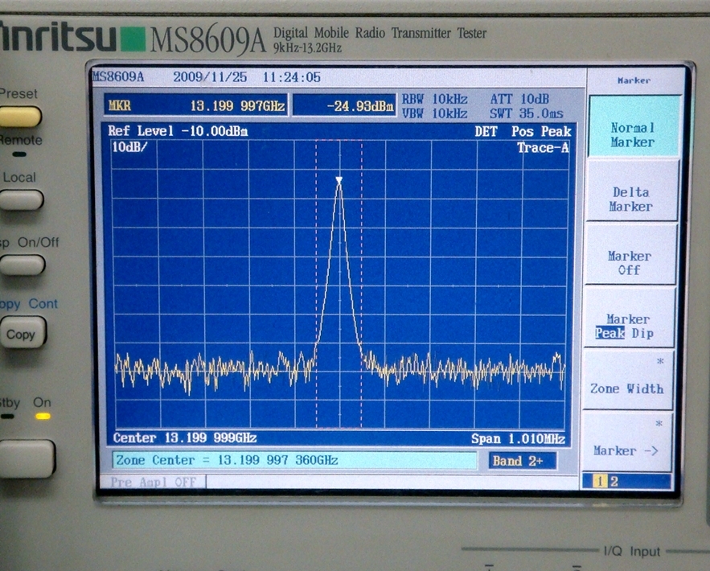Push the display On/Off hardware button
Screen dimensions: 710x571
click(x=23, y=265)
